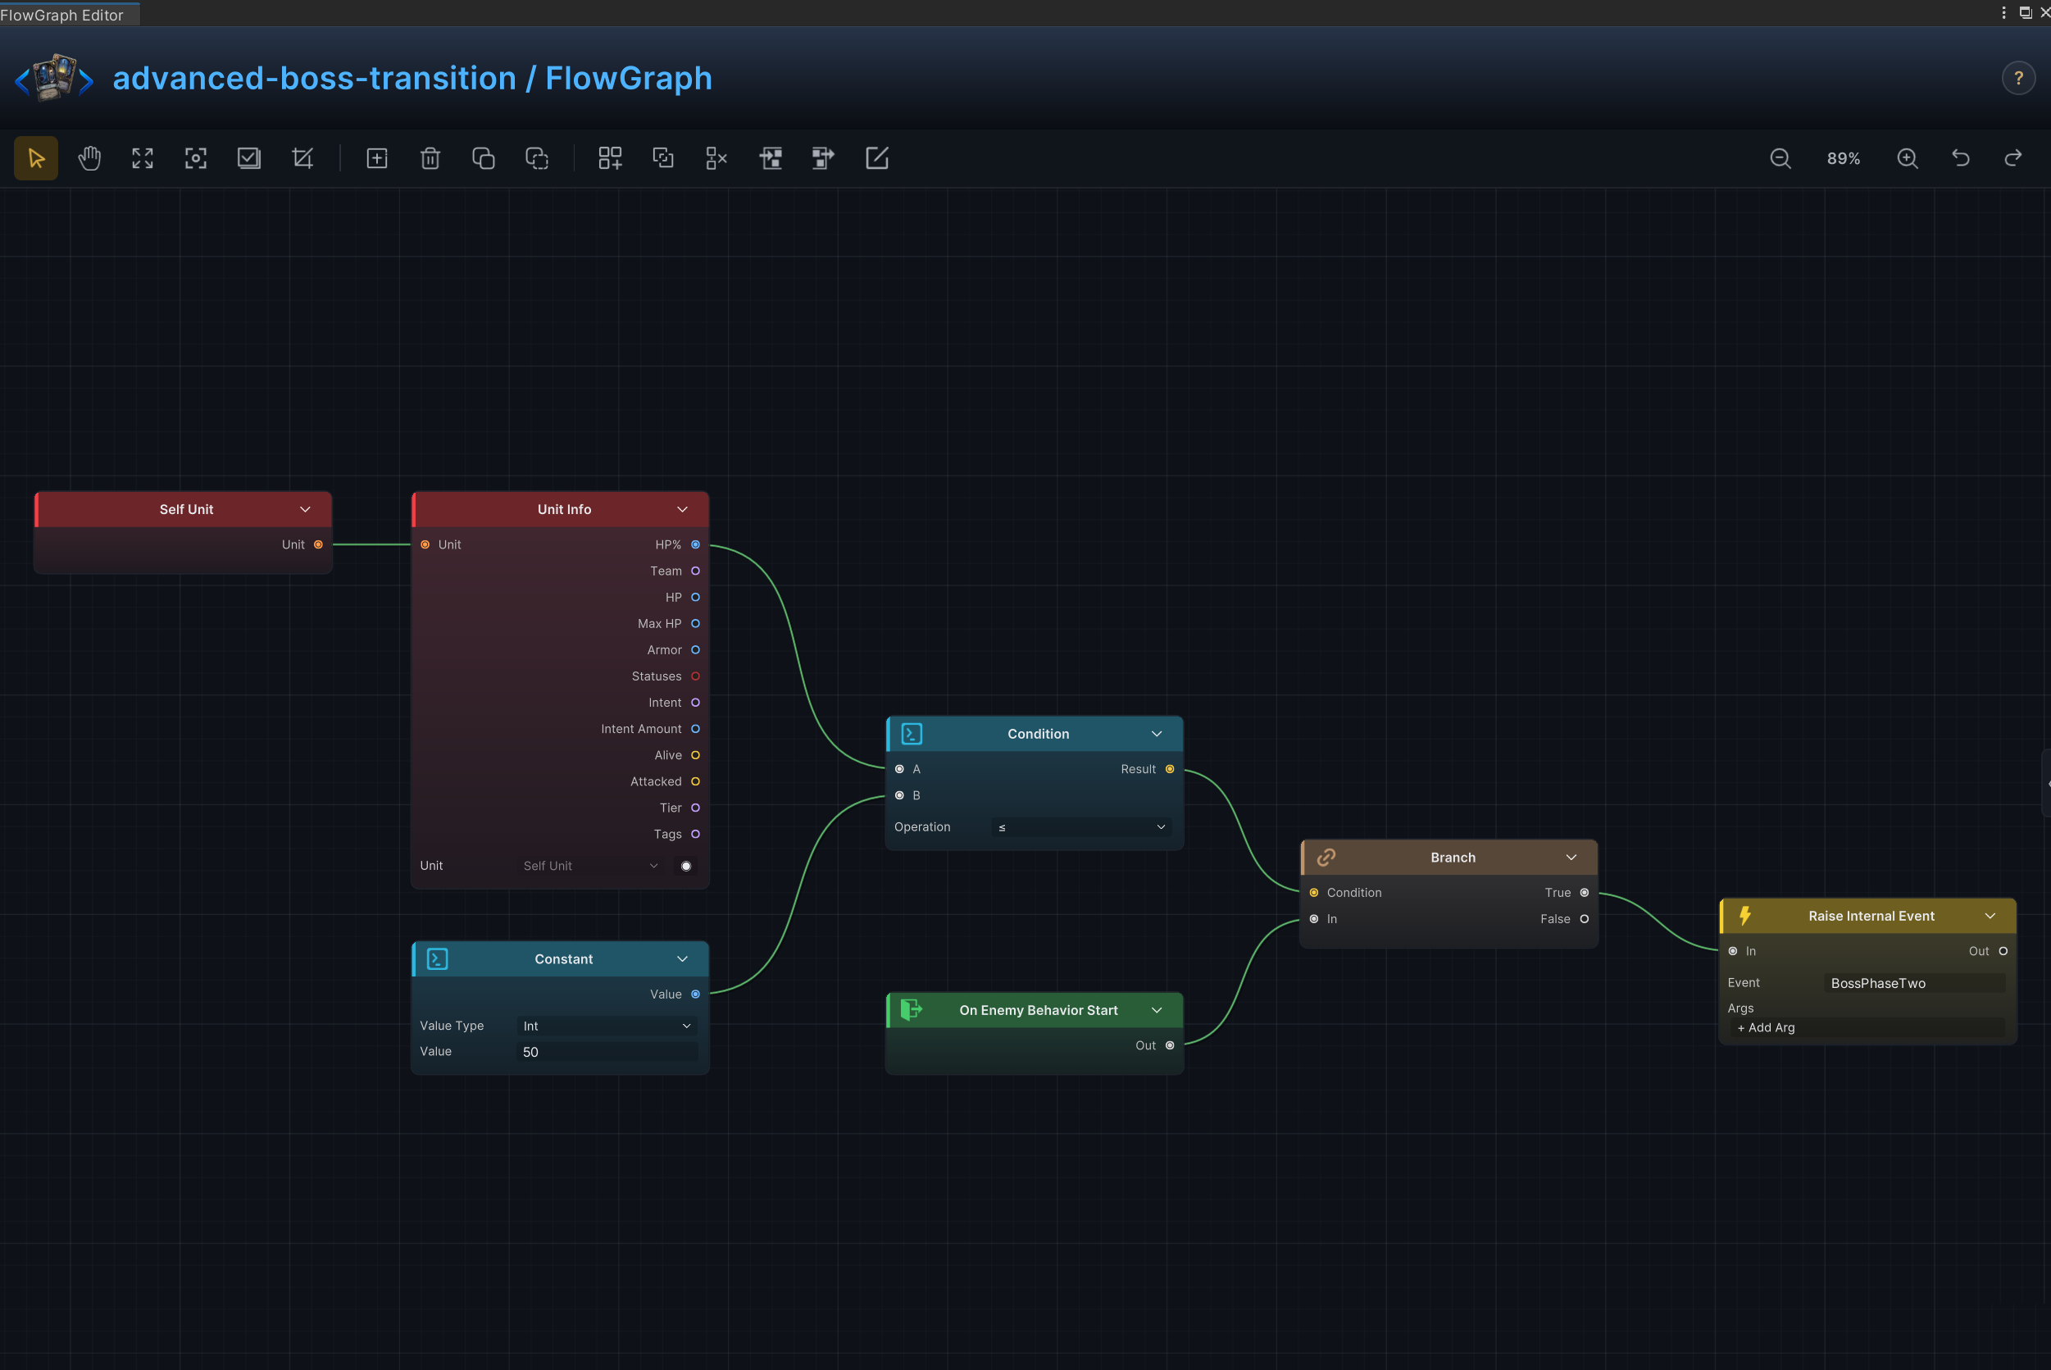Delete selected nodes with trash icon
The height and width of the screenshot is (1370, 2051).
click(x=430, y=158)
